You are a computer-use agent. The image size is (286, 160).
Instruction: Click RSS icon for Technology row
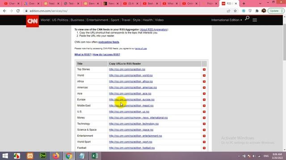pos(204,124)
